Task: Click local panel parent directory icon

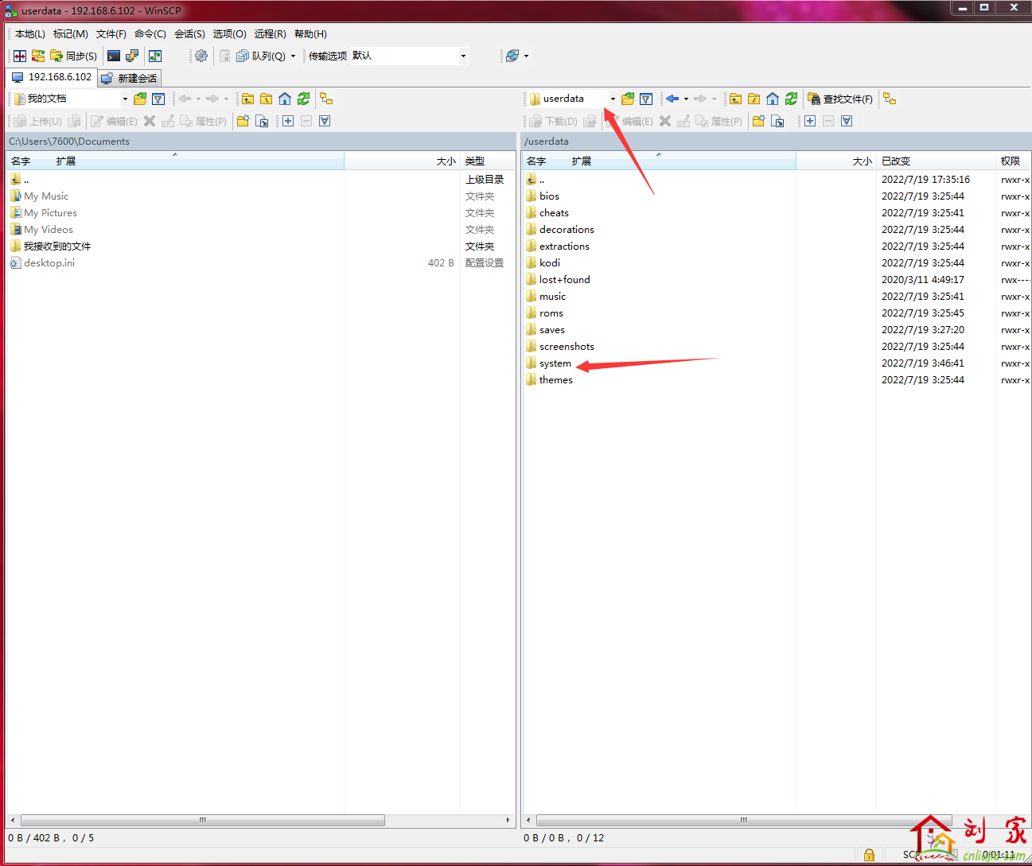Action: (248, 99)
